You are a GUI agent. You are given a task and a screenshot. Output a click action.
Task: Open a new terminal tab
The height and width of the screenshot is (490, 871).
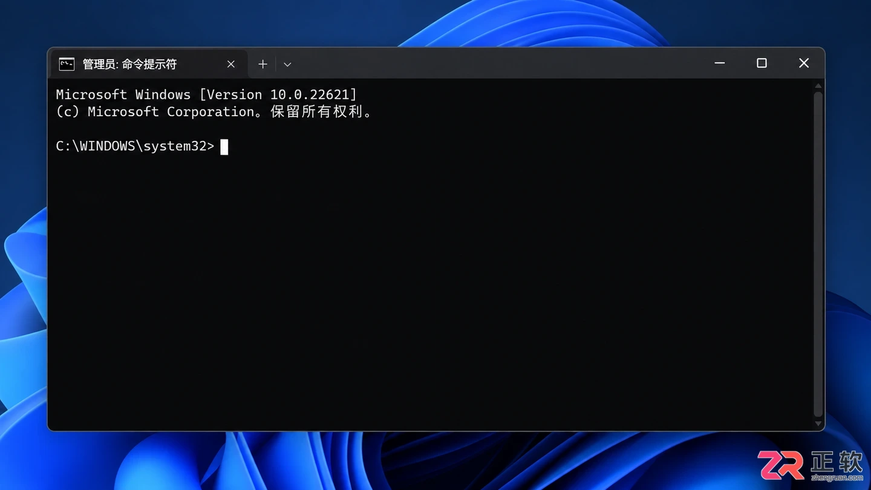(x=263, y=64)
